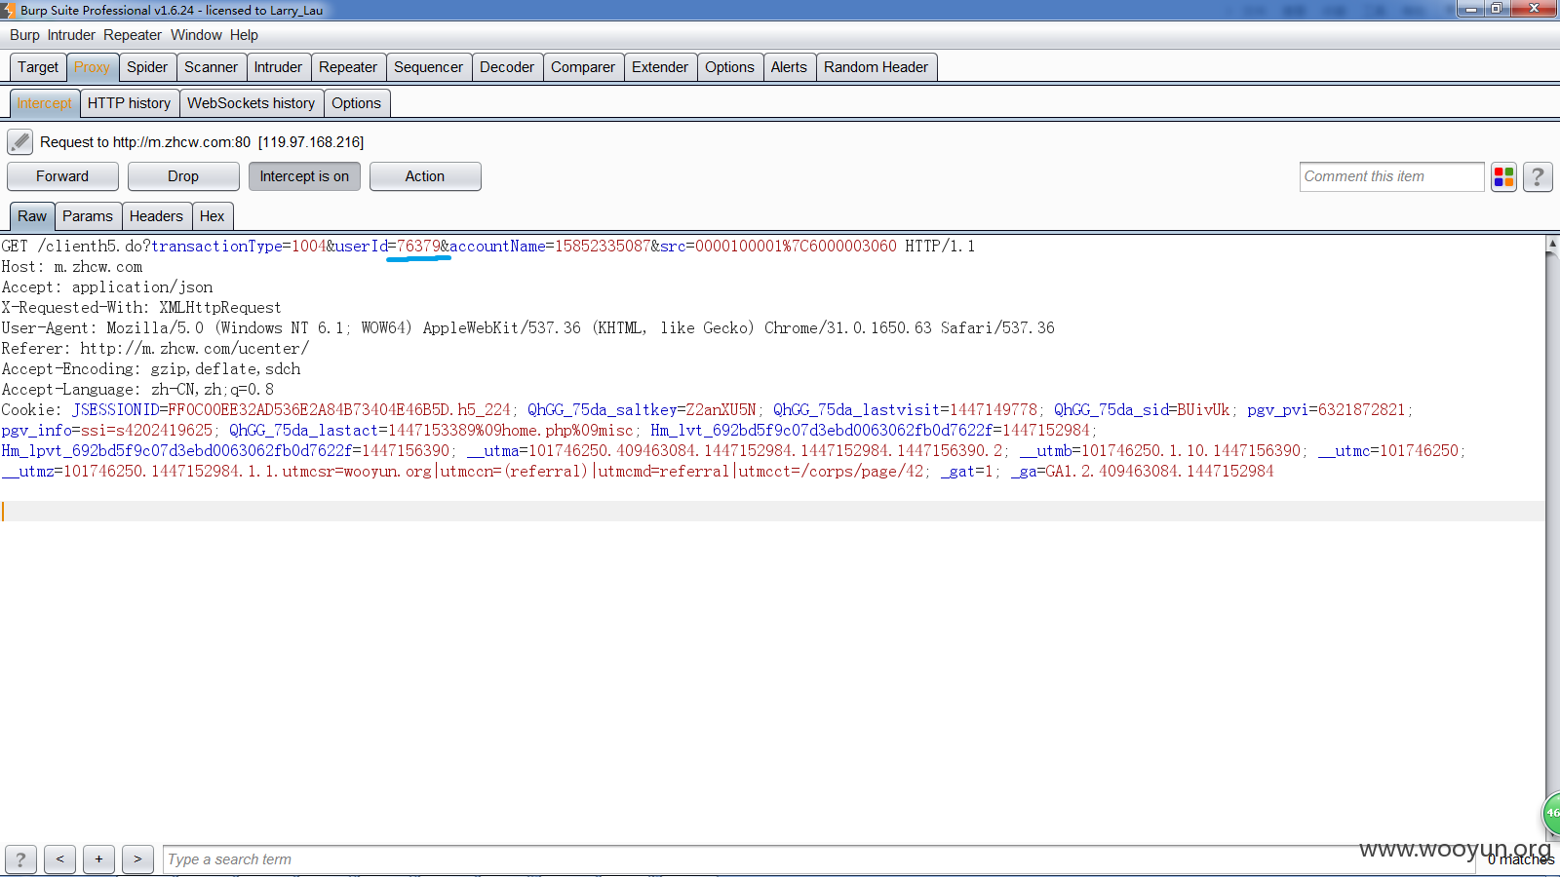The image size is (1560, 877).
Task: Click the plus search options button
Action: 98,859
